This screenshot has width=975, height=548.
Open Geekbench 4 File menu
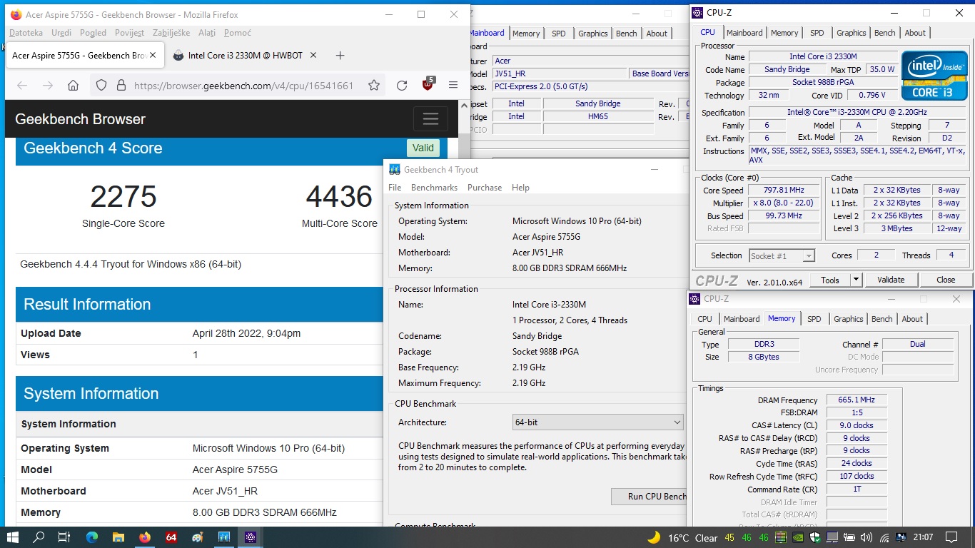coord(395,188)
